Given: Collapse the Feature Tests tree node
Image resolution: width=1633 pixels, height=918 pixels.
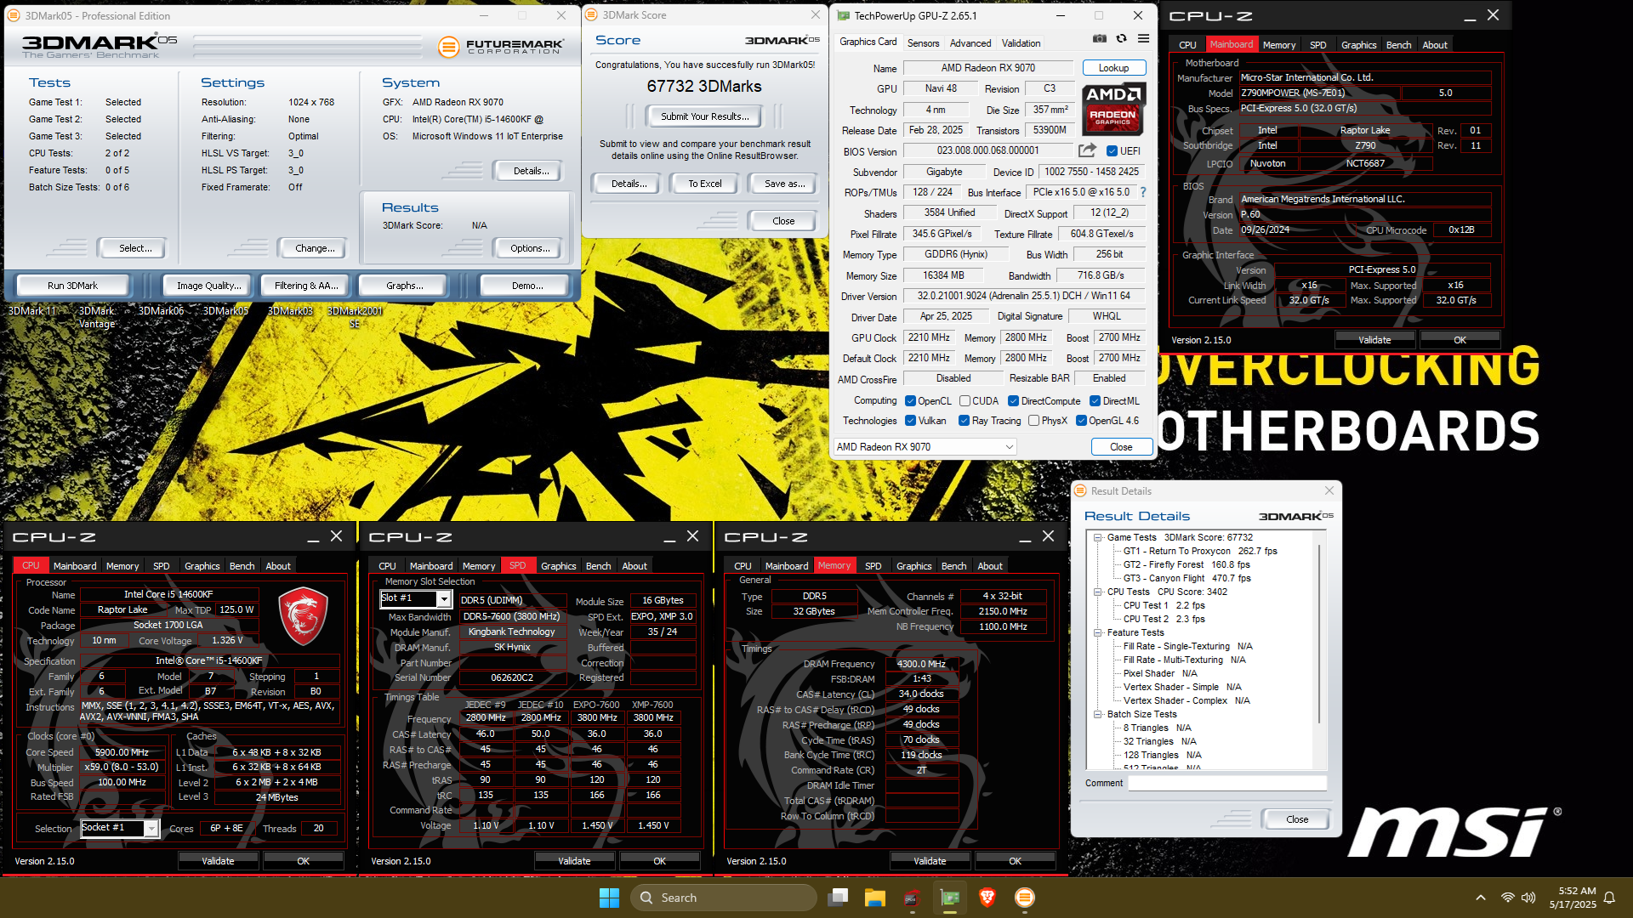Looking at the screenshot, I should point(1098,633).
